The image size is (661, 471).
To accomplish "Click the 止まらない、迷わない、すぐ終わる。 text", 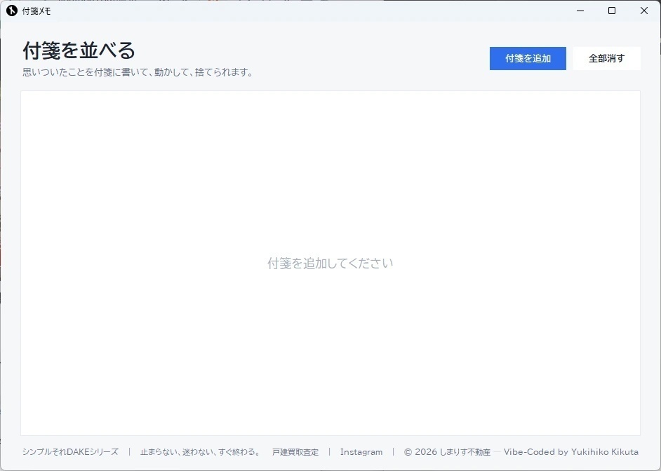I will [x=201, y=452].
